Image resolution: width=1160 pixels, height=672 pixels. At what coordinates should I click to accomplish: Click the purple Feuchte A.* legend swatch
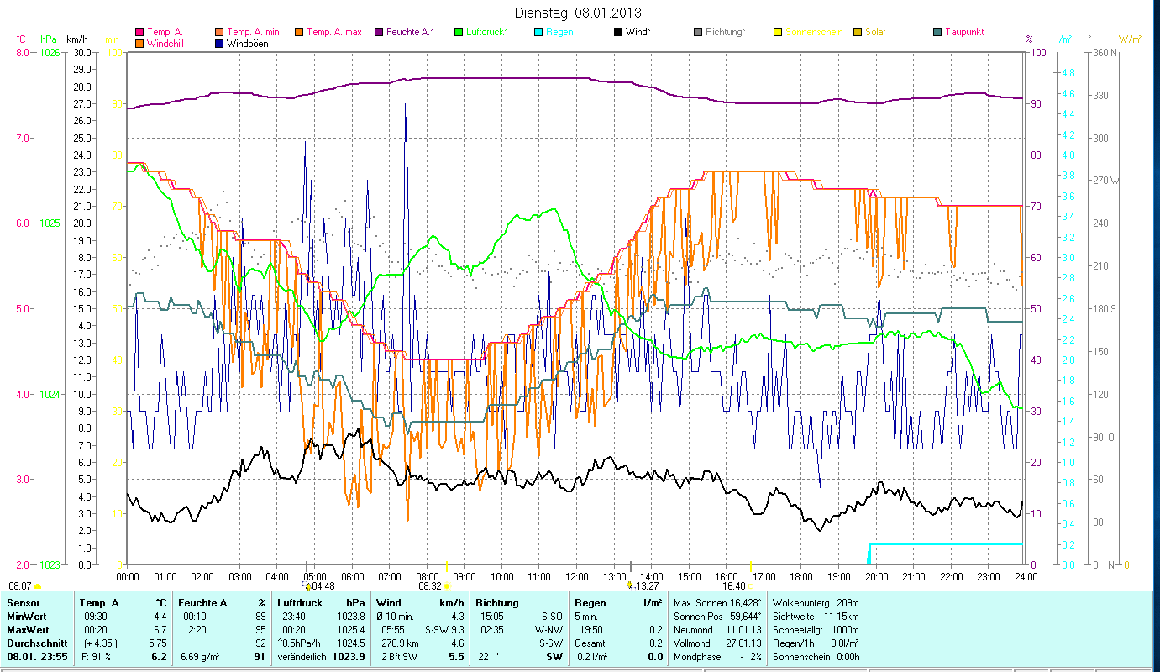coord(379,33)
